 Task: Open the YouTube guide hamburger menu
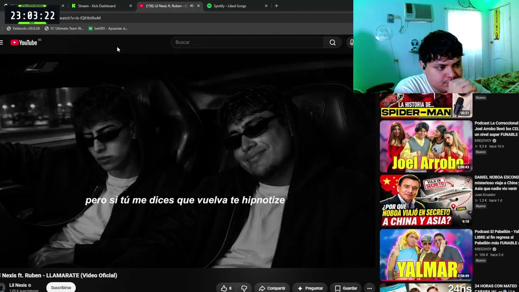(x=2, y=42)
